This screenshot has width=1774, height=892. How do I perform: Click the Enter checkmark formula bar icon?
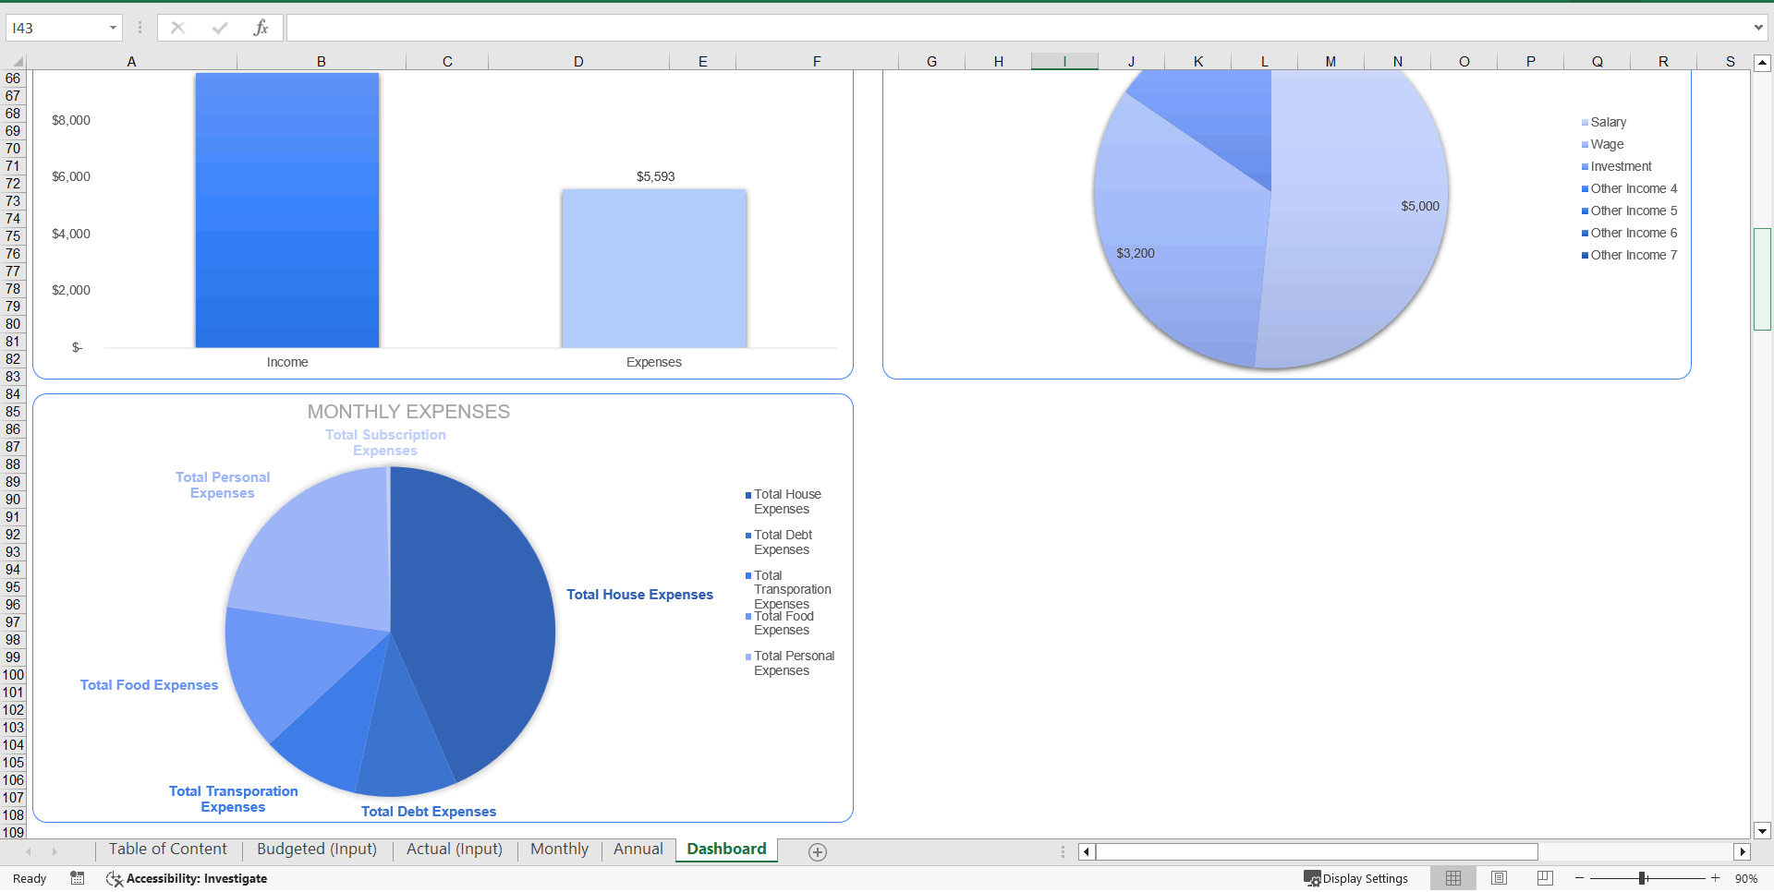pos(220,28)
